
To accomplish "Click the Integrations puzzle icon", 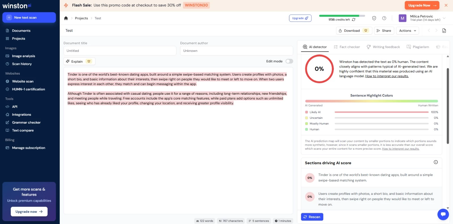I will point(7,115).
